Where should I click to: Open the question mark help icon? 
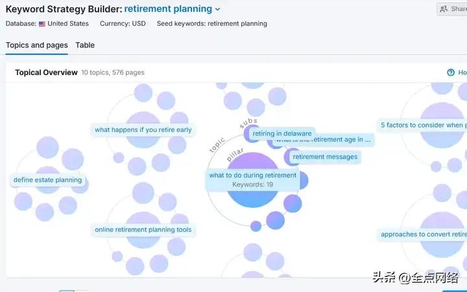tap(451, 73)
